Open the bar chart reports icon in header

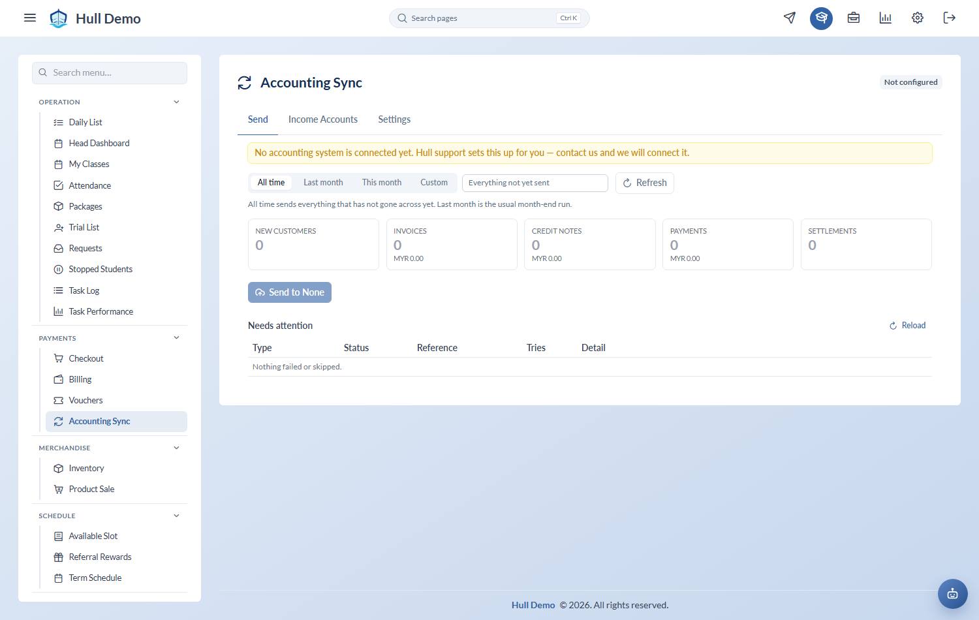point(886,18)
